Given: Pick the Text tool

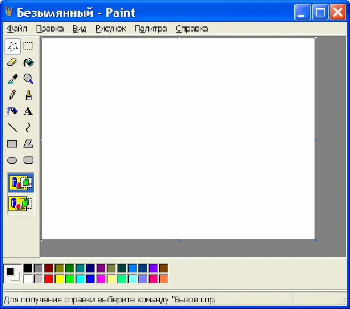Looking at the screenshot, I should pos(28,111).
